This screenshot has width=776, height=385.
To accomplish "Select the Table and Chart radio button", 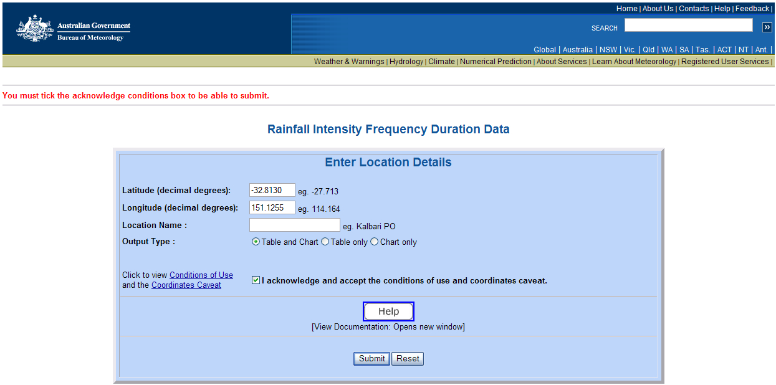I will [x=256, y=242].
